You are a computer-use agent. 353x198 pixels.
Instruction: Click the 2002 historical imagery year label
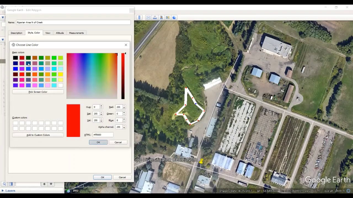coord(76,191)
